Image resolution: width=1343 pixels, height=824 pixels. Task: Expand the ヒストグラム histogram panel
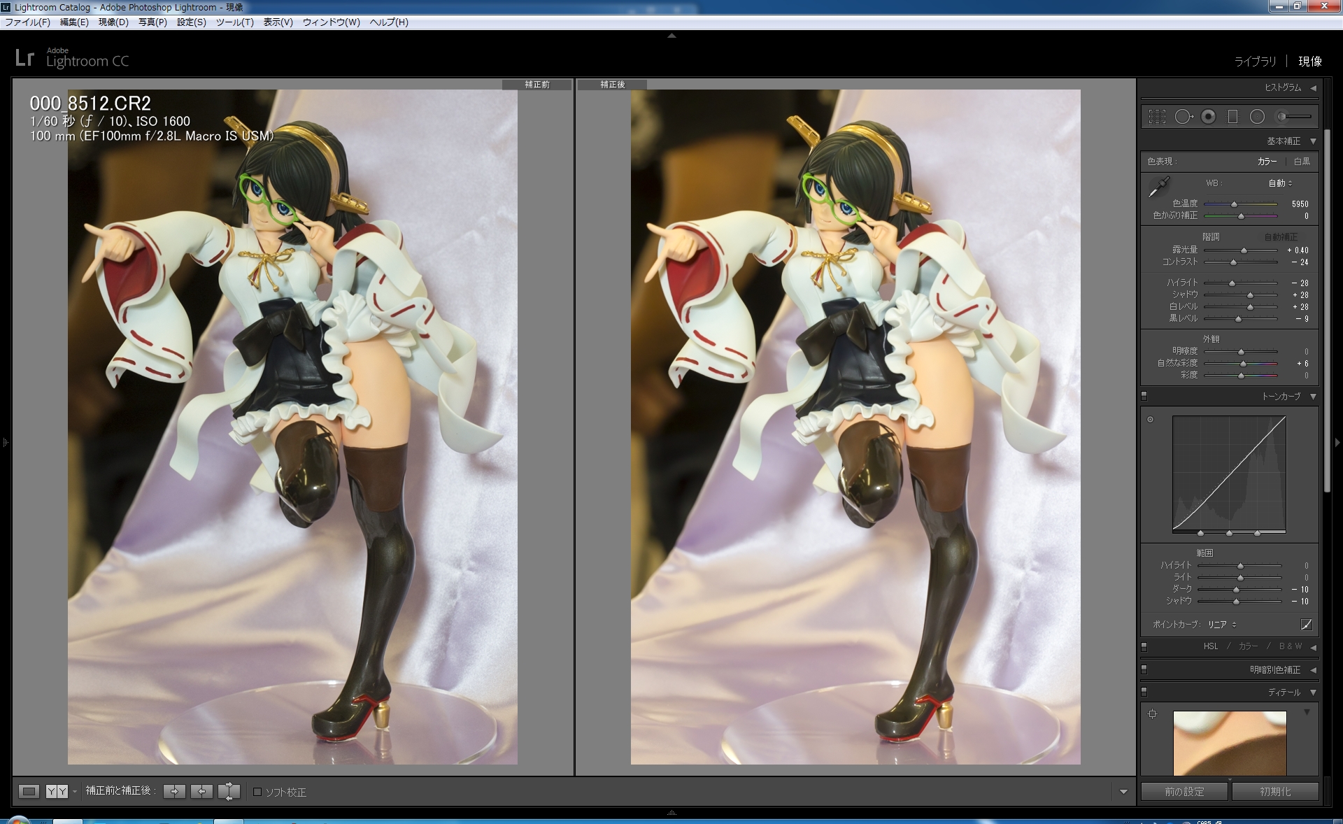(1313, 88)
